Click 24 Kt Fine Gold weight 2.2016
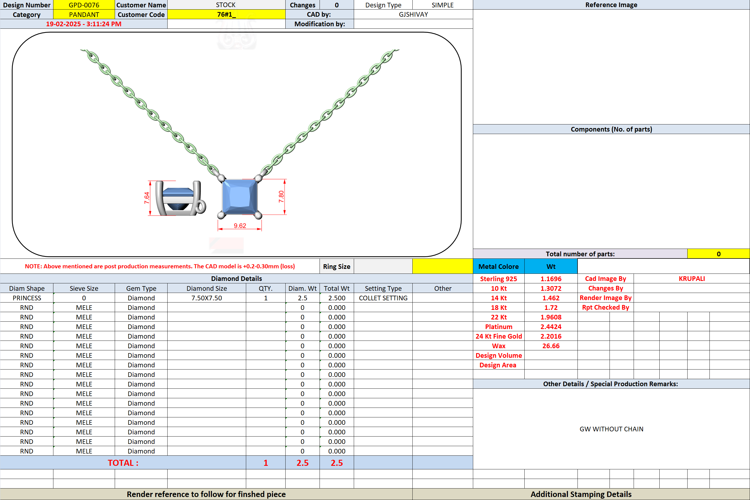 [x=551, y=336]
